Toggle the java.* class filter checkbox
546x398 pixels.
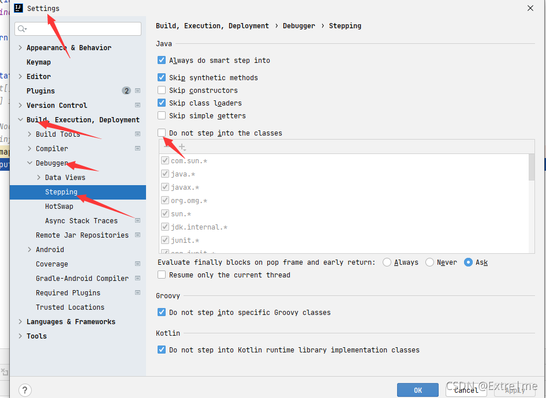point(165,174)
